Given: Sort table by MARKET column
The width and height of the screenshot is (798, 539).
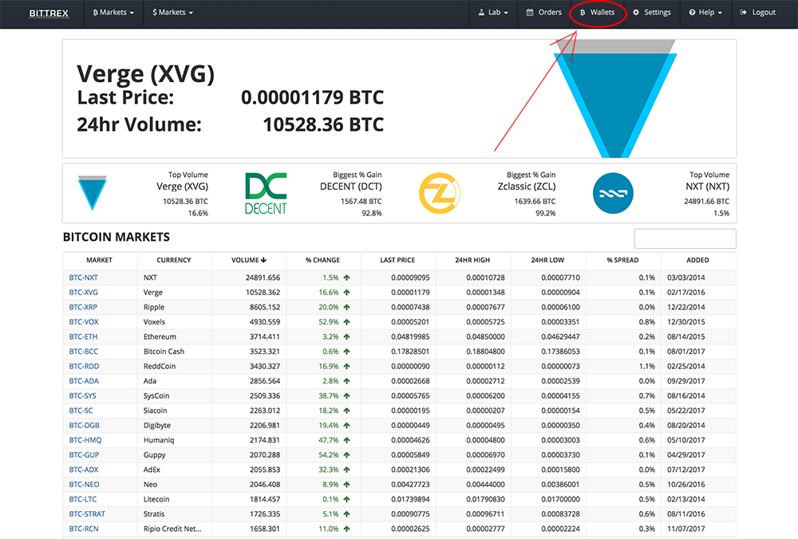Looking at the screenshot, I should (x=99, y=260).
